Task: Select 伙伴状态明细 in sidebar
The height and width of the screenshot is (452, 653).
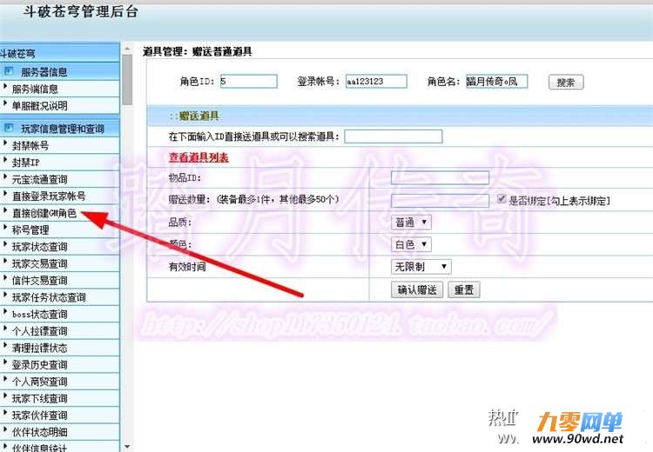Action: 39,432
